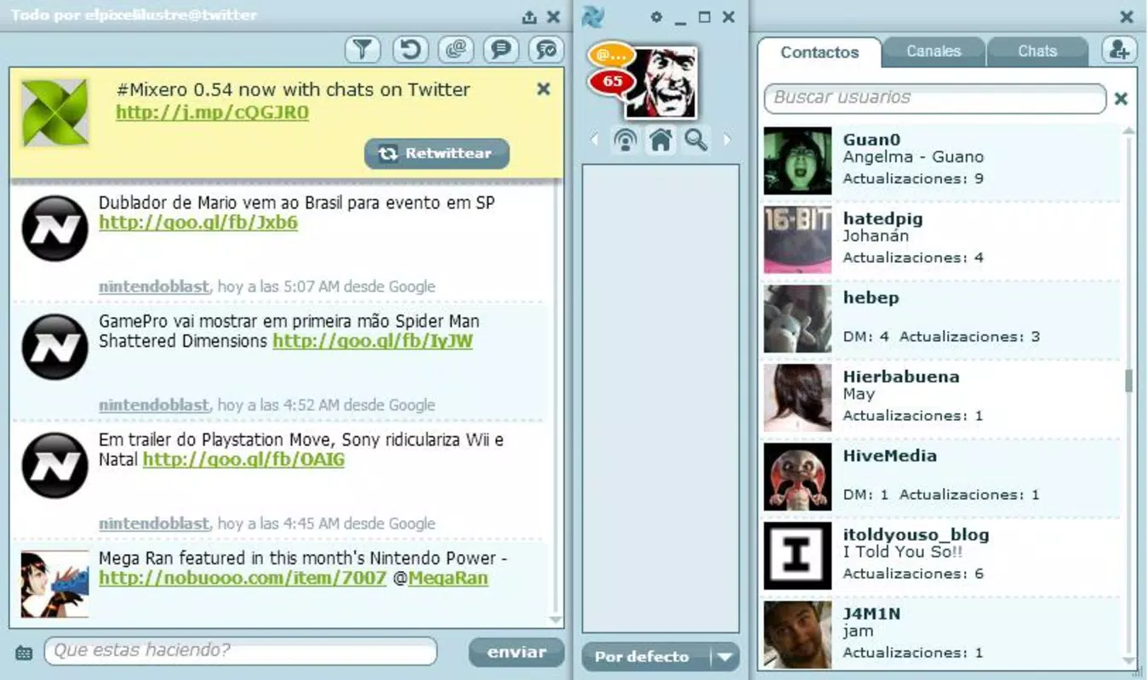Click the red 65 unread bubble
Viewport: 1148px width, 680px height.
click(x=611, y=82)
